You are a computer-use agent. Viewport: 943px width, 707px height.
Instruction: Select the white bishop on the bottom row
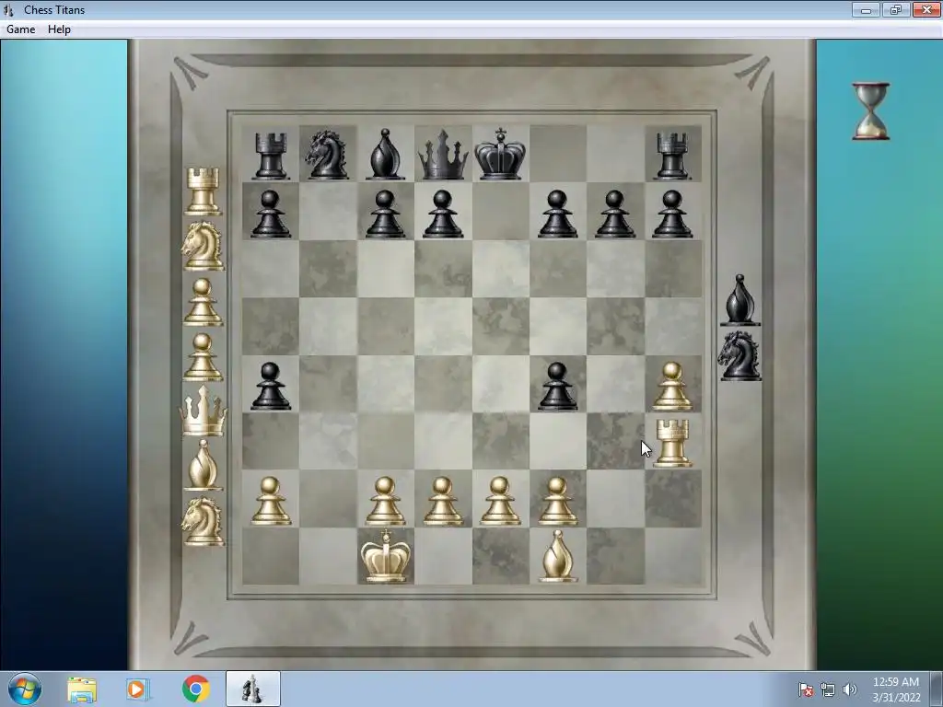pyautogui.click(x=557, y=557)
